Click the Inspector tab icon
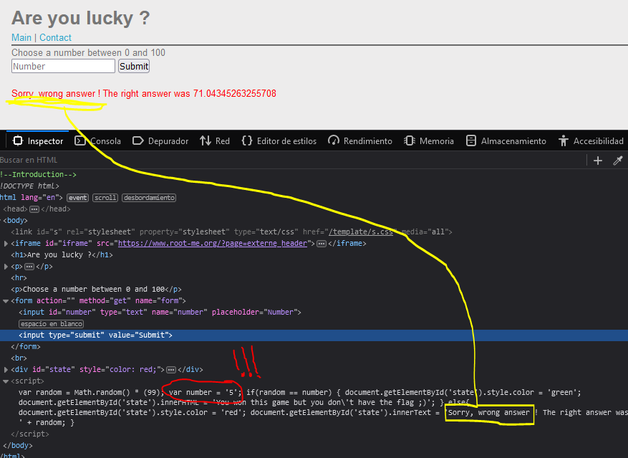This screenshot has width=628, height=458. [x=18, y=140]
